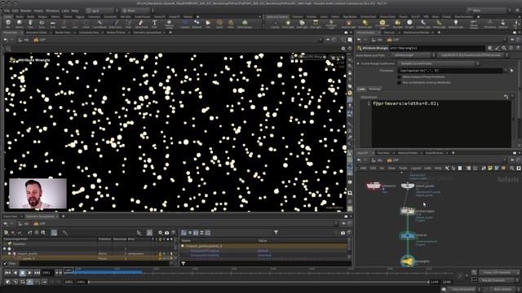
Task: Open desktop selector dropdown in menu bar
Action: (x=101, y=11)
